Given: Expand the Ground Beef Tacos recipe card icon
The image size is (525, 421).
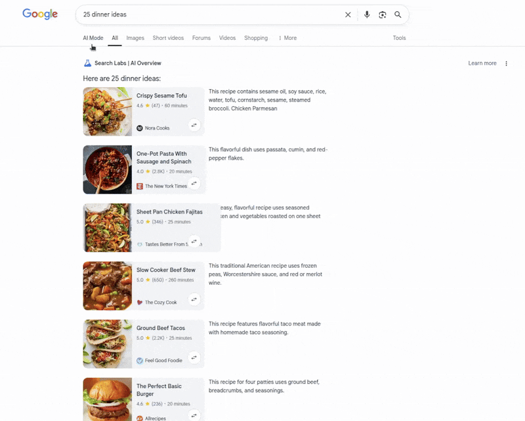Looking at the screenshot, I should pyautogui.click(x=194, y=357).
